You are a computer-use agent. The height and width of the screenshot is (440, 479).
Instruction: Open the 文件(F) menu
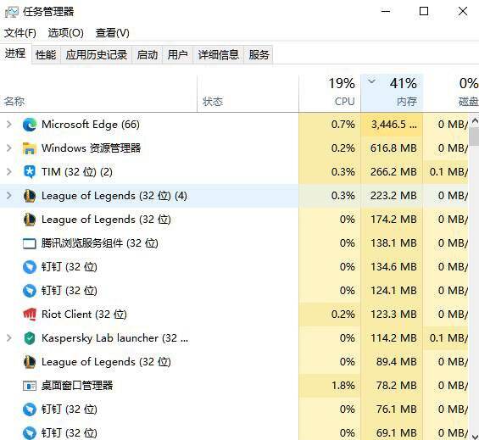click(x=19, y=33)
